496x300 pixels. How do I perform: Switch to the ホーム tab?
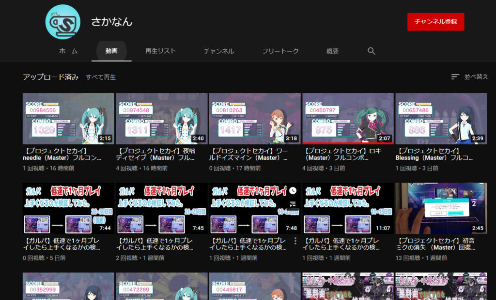[68, 51]
